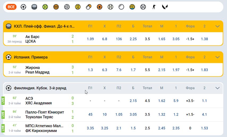Select the ВСЕ all-sports filter
Screen dimensions: 227x137
tap(11, 7)
